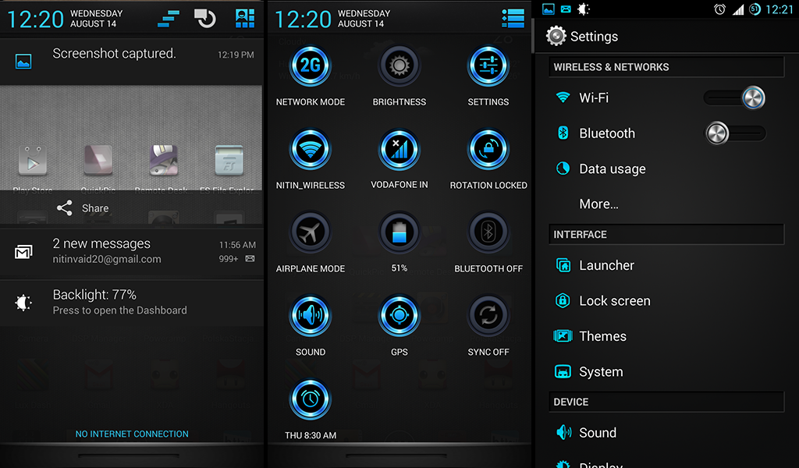Tap the Launcher home icon
The width and height of the screenshot is (799, 468).
coord(563,265)
